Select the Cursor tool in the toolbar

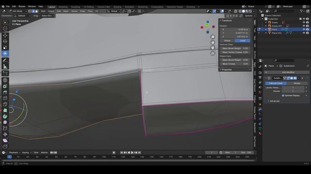pos(5,29)
